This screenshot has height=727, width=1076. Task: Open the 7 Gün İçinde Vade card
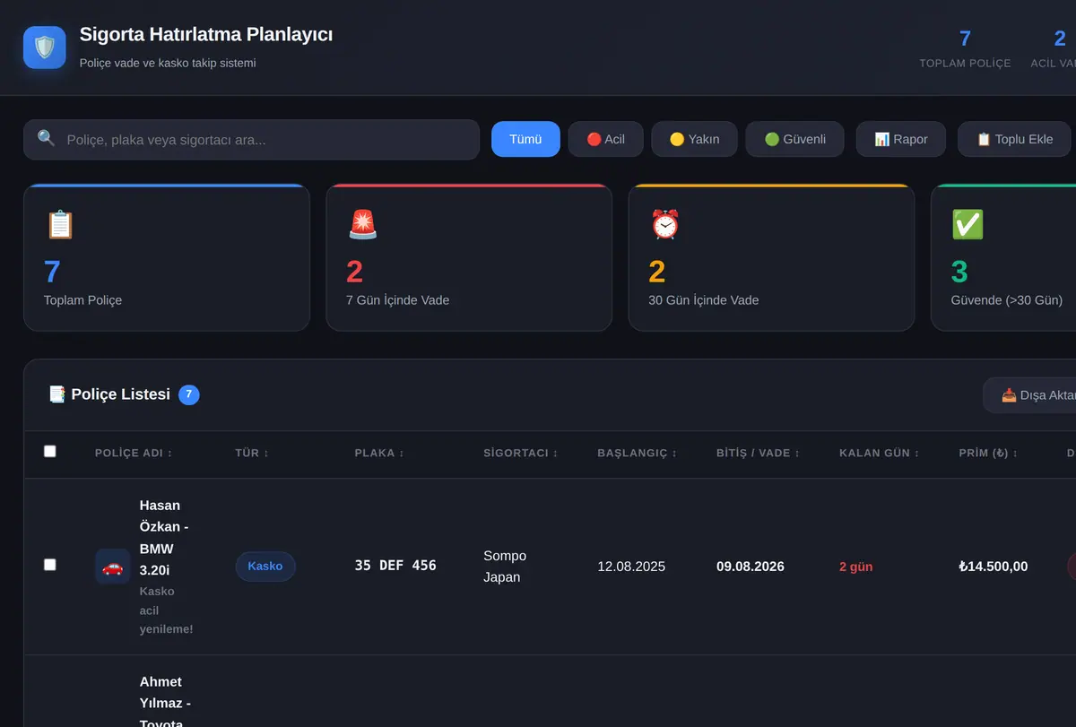[x=469, y=257]
